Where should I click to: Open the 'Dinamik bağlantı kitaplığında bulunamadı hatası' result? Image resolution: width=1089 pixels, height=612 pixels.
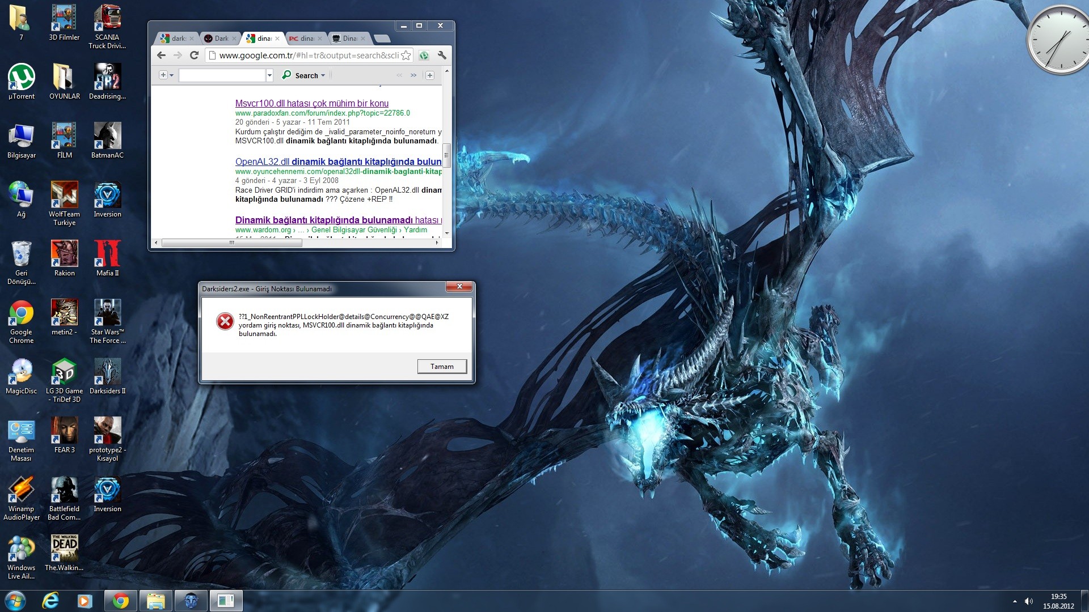pyautogui.click(x=338, y=220)
